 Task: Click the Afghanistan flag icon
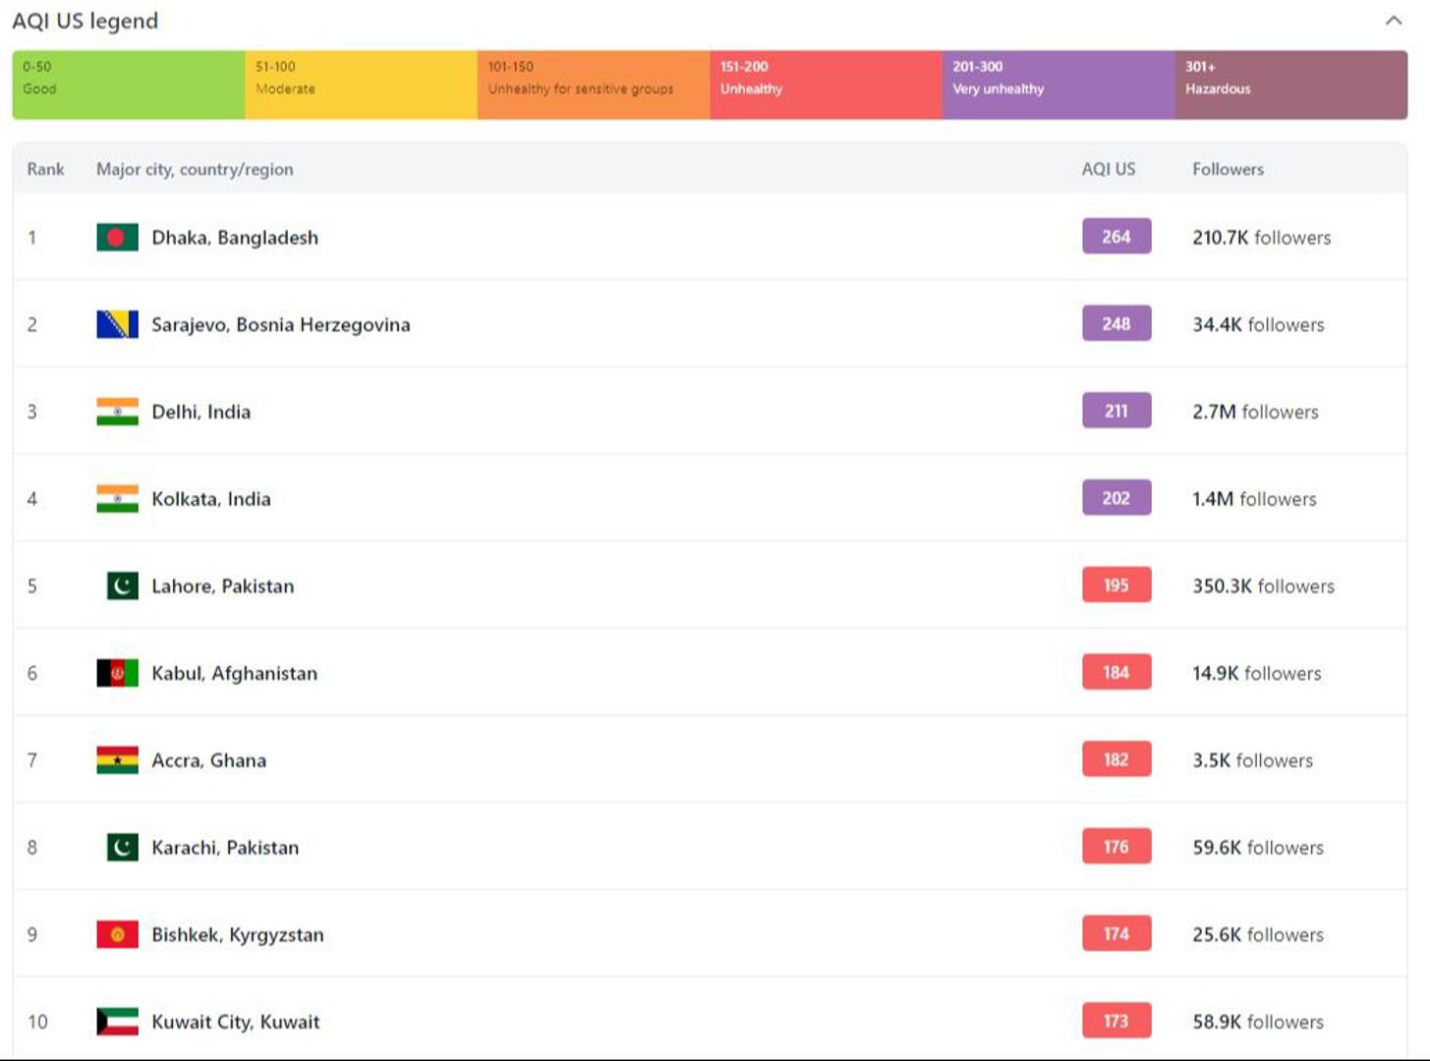coord(117,673)
